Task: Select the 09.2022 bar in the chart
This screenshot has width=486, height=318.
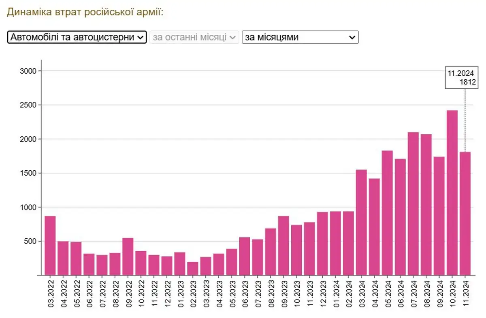Action: click(128, 256)
